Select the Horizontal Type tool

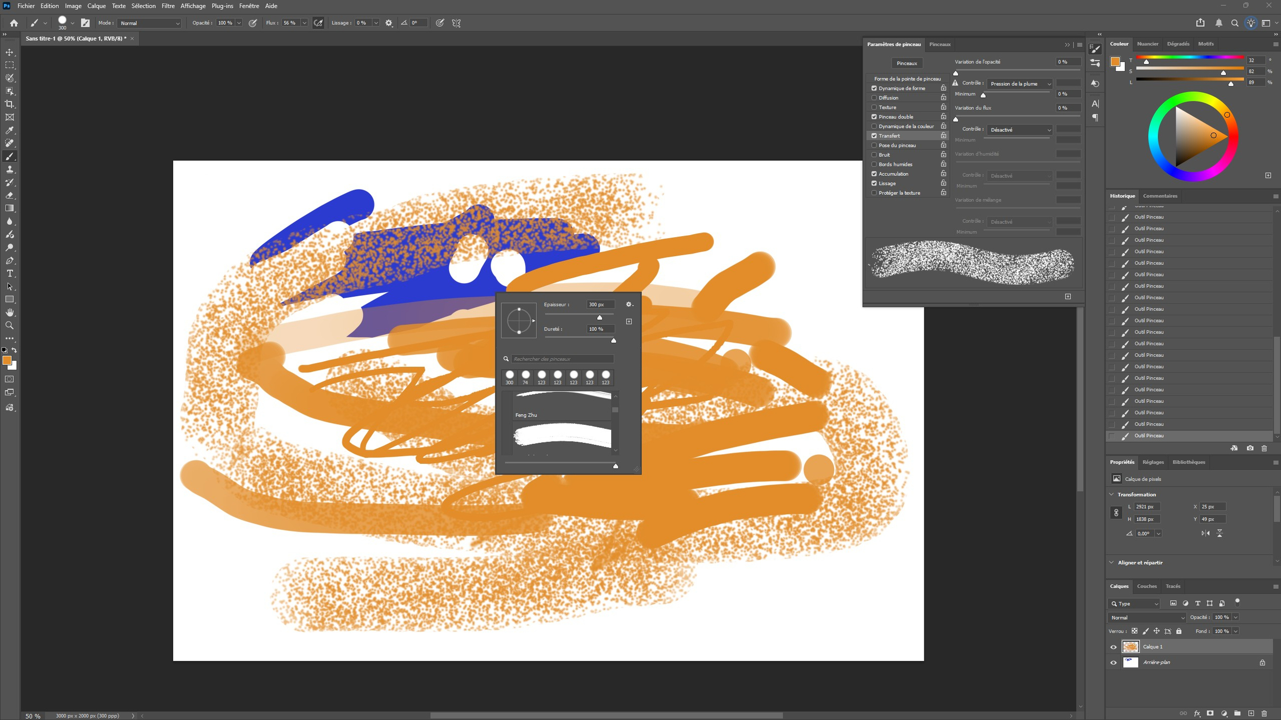coord(10,274)
